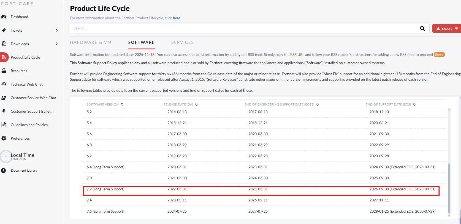Switch to the Hardware & VM tab
Image resolution: width=461 pixels, height=224 pixels.
[x=91, y=42]
